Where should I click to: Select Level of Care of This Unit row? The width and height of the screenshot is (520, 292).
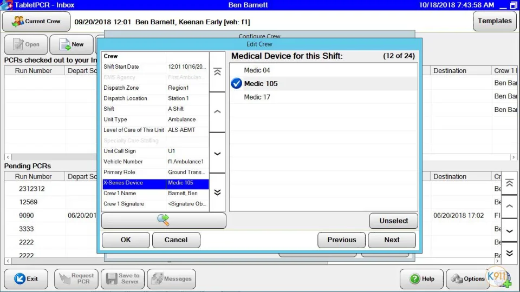[155, 130]
